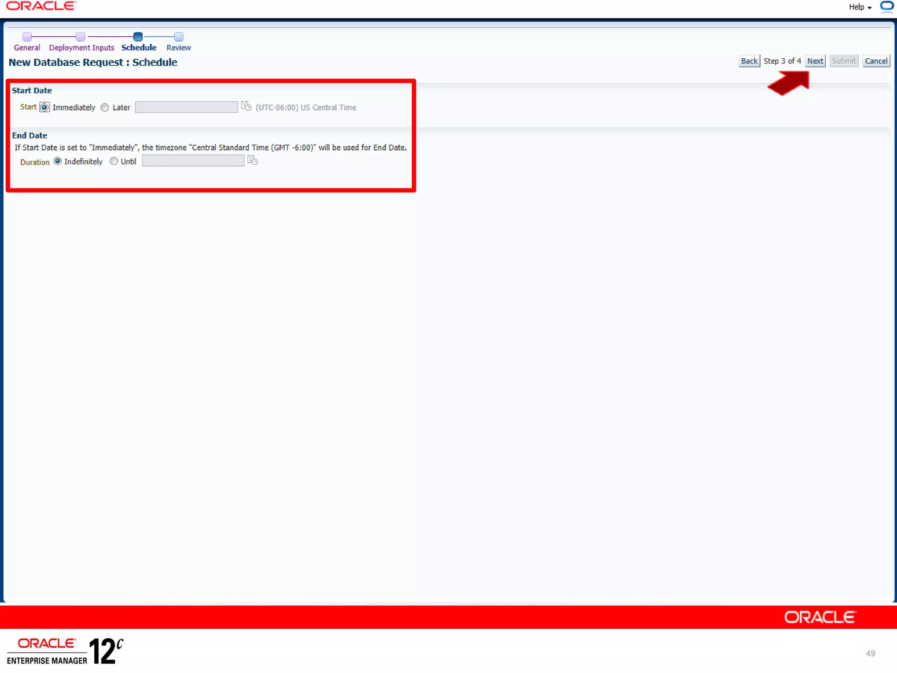Select the Immediately start radio button
Image resolution: width=897 pixels, height=673 pixels.
[x=45, y=107]
